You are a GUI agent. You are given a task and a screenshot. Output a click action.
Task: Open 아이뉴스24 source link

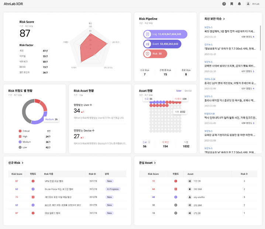click(x=210, y=79)
